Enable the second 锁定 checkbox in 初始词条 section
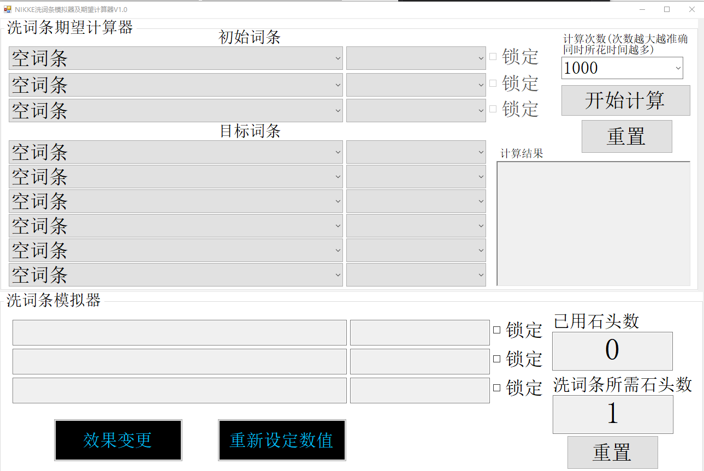 click(493, 82)
